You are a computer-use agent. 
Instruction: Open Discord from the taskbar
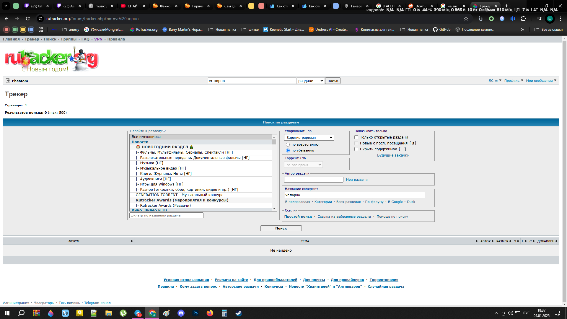pyautogui.click(x=181, y=313)
